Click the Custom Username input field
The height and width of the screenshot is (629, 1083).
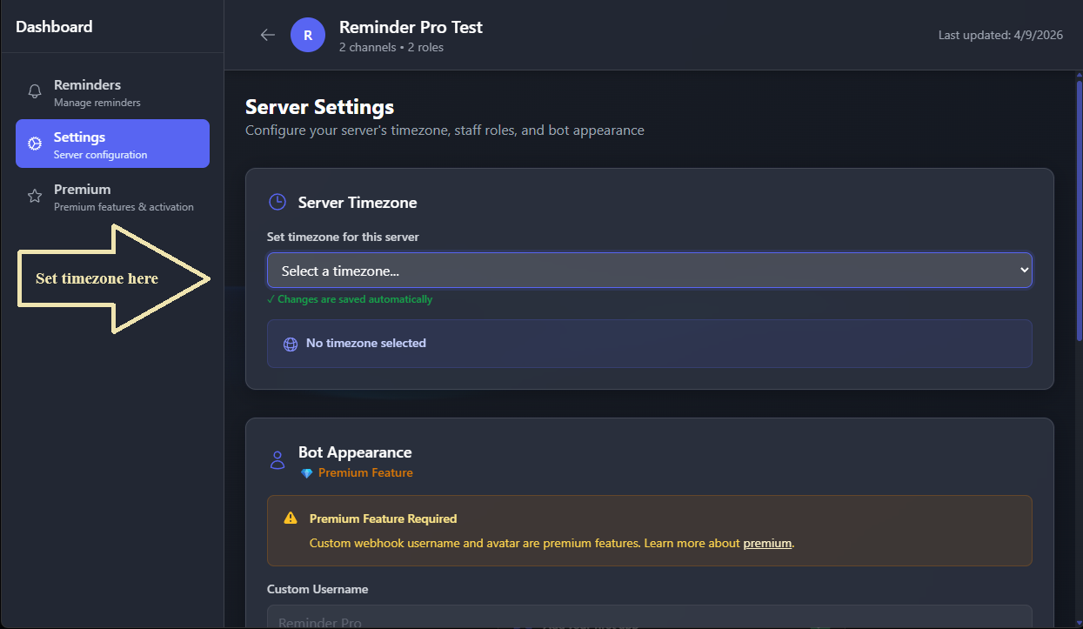[649, 617]
